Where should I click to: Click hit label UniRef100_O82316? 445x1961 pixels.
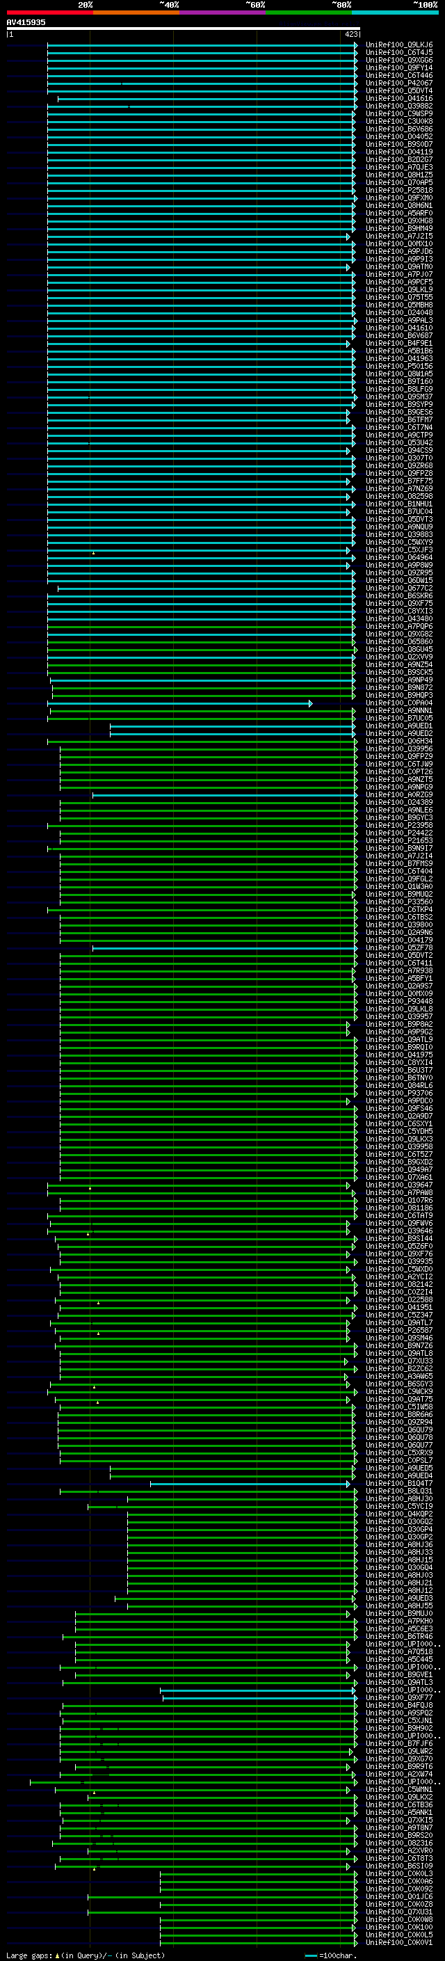point(399,1843)
